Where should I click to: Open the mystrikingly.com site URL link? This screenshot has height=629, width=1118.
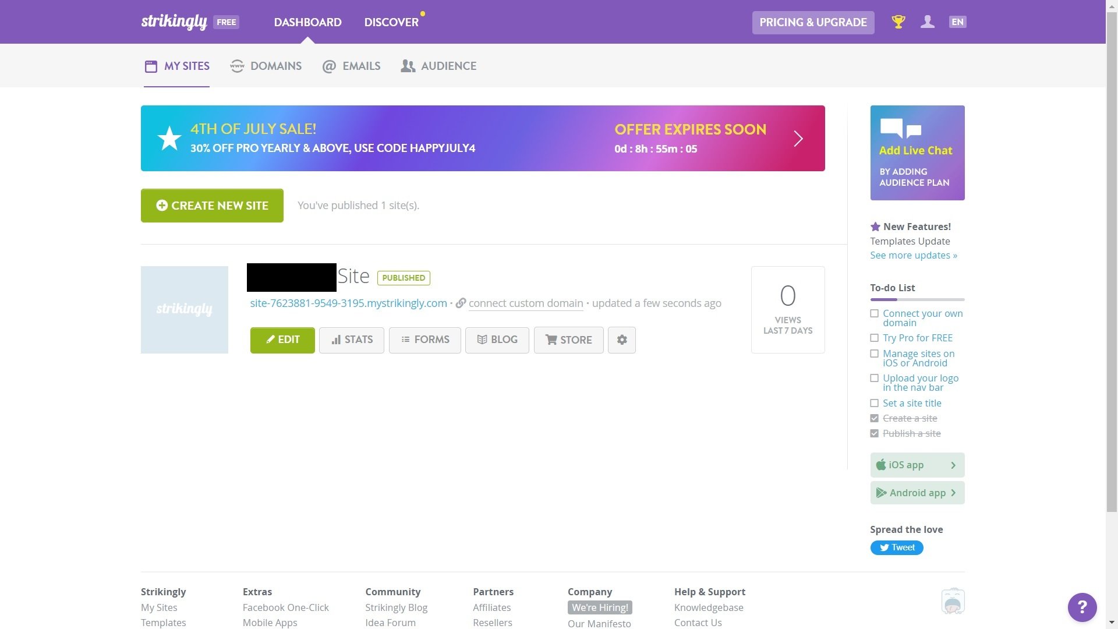[348, 303]
